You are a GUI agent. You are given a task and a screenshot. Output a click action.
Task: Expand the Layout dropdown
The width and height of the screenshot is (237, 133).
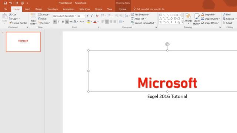(x=44, y=14)
